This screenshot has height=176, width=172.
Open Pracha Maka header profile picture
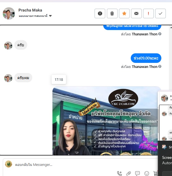[9, 13]
